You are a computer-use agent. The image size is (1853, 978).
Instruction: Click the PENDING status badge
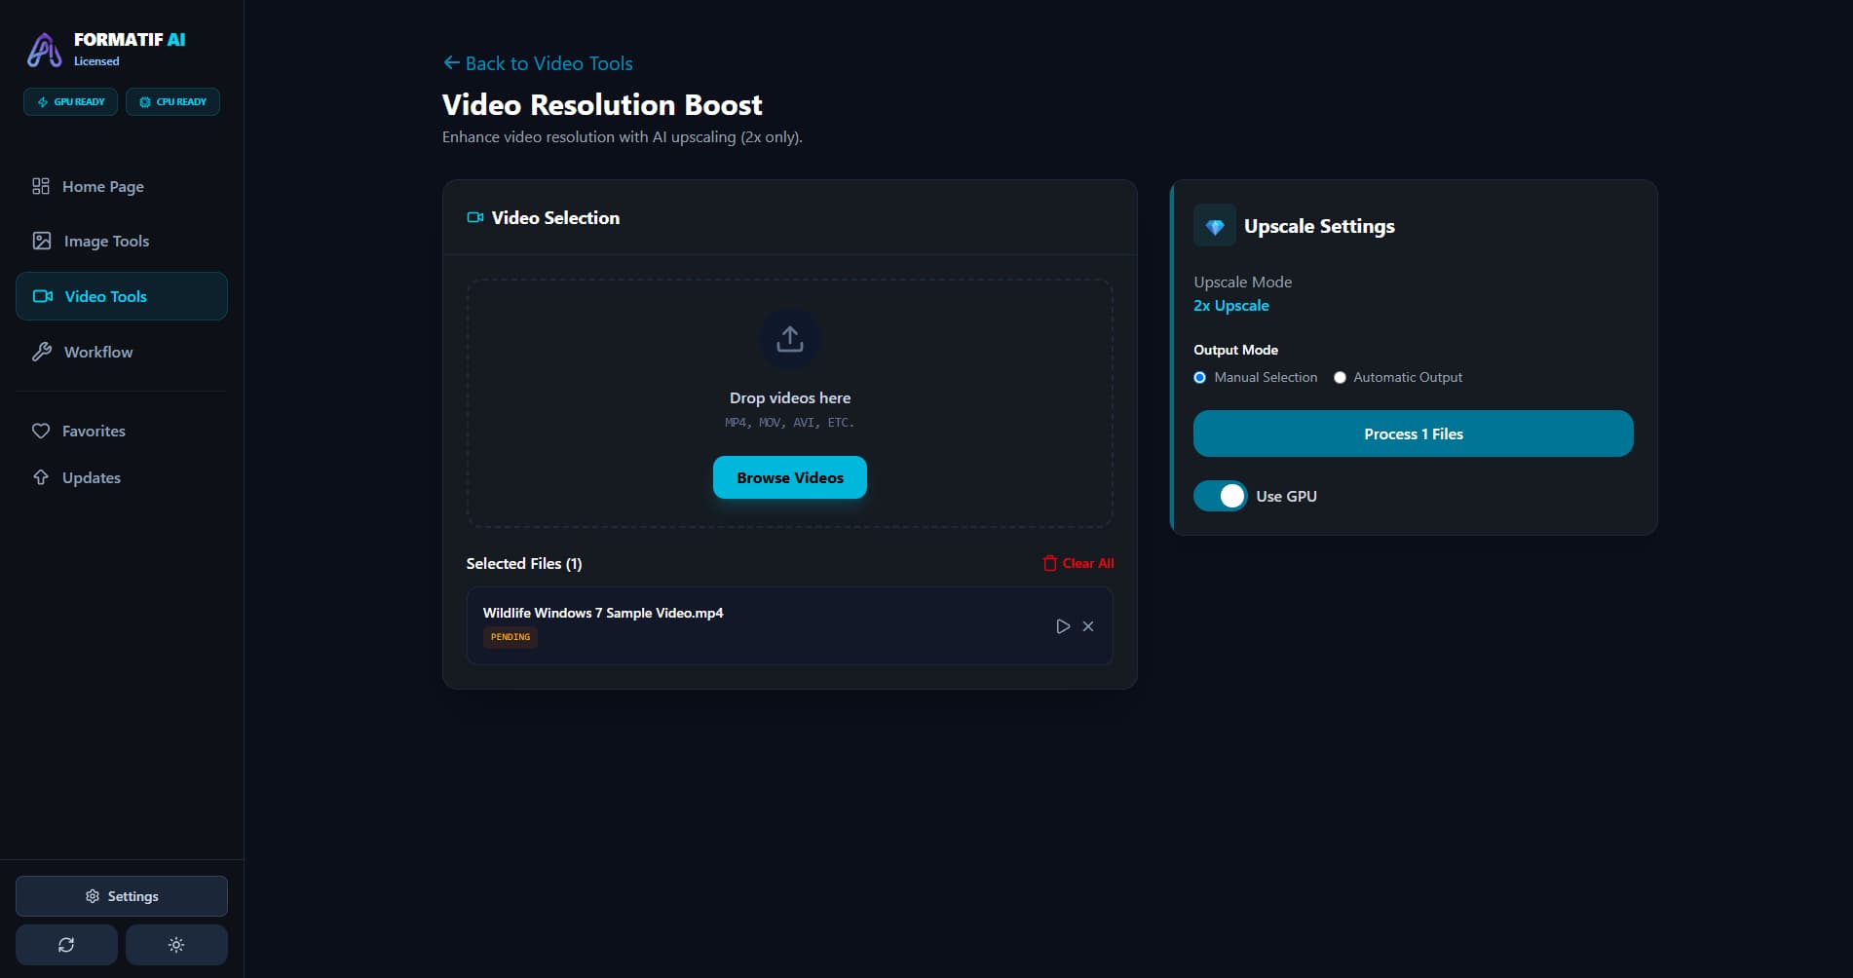point(511,637)
